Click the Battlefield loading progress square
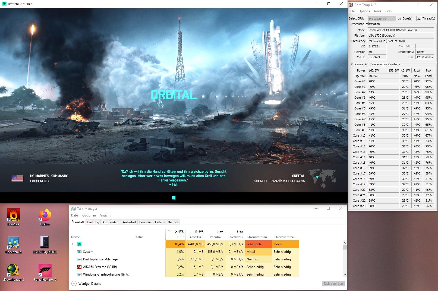438x291 pixels. point(174,198)
